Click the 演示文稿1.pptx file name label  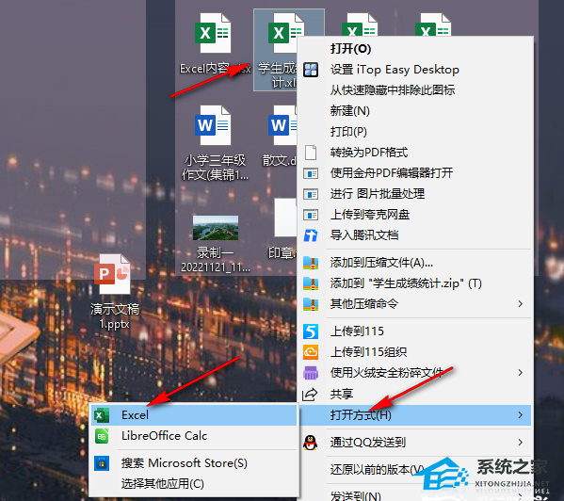coord(114,316)
